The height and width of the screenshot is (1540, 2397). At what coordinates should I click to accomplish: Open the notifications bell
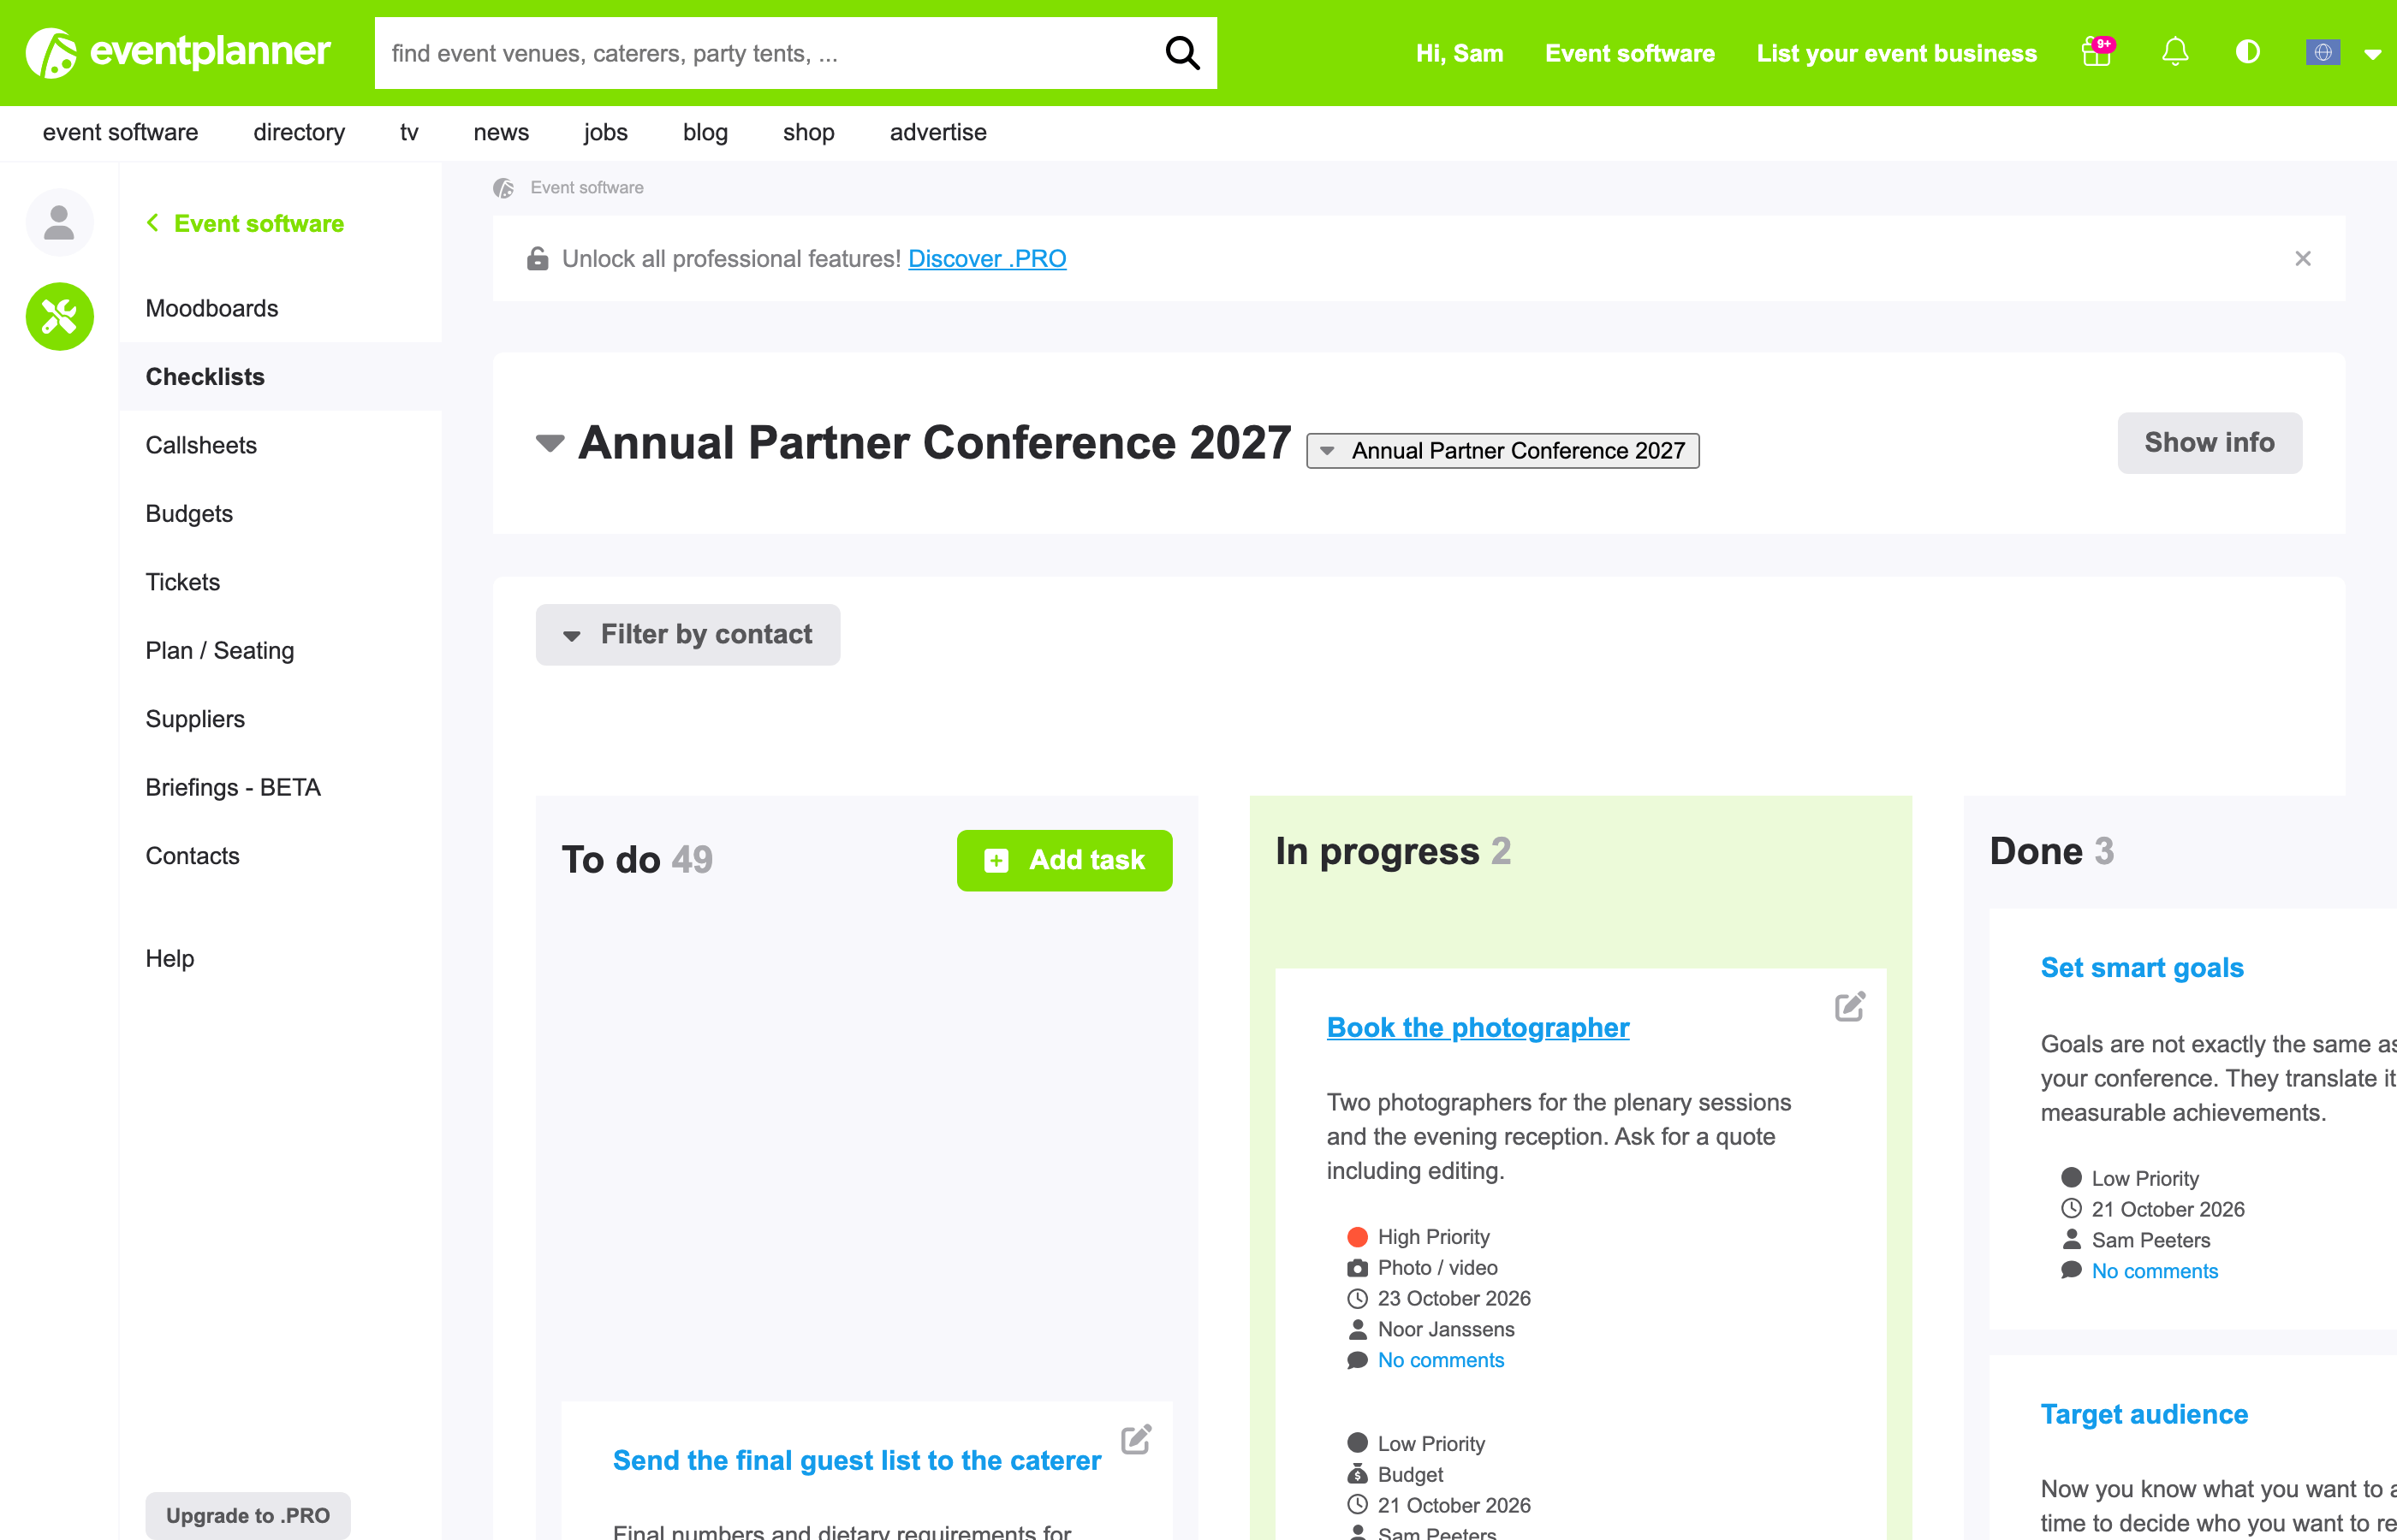tap(2175, 52)
